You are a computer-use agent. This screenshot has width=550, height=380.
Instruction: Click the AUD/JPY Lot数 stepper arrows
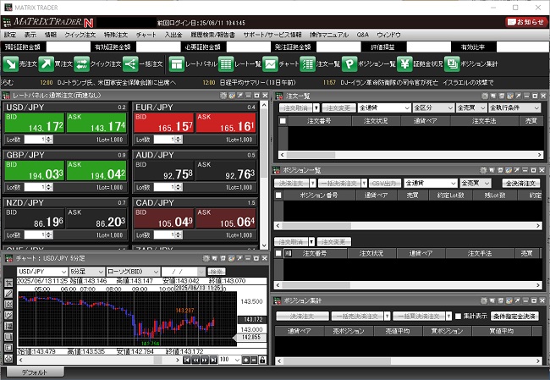pos(179,187)
